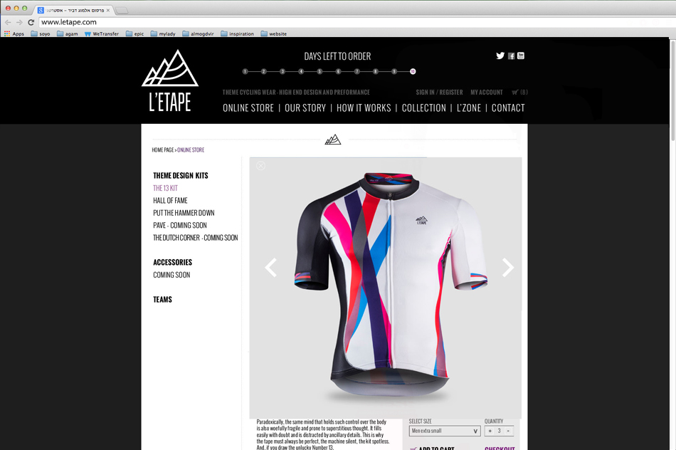Reload the page in browser
This screenshot has height=450, width=676.
tap(31, 23)
